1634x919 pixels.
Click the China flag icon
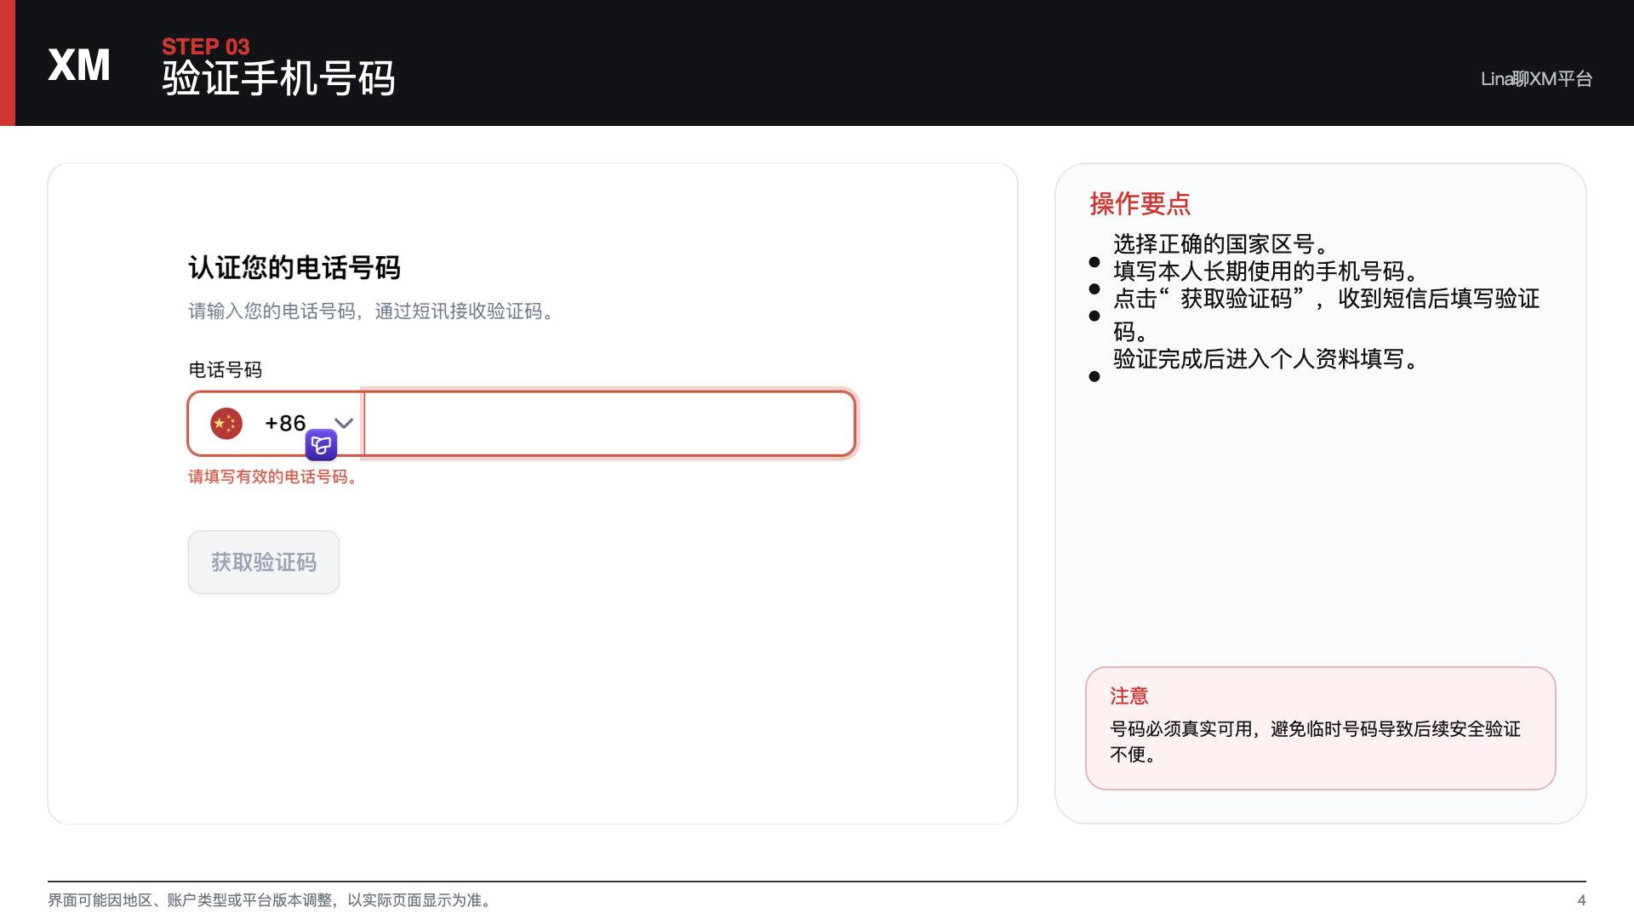tap(226, 423)
